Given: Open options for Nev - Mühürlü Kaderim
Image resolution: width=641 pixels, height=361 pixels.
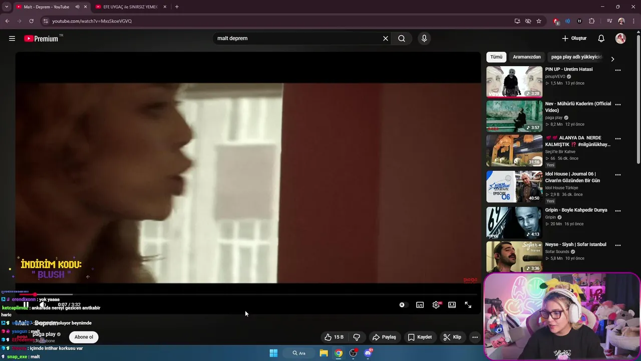Looking at the screenshot, I should (x=618, y=105).
